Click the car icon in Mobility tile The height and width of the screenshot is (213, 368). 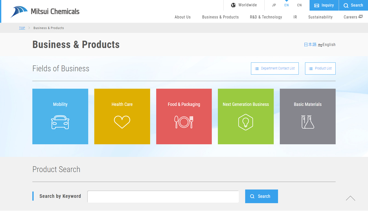click(60, 122)
